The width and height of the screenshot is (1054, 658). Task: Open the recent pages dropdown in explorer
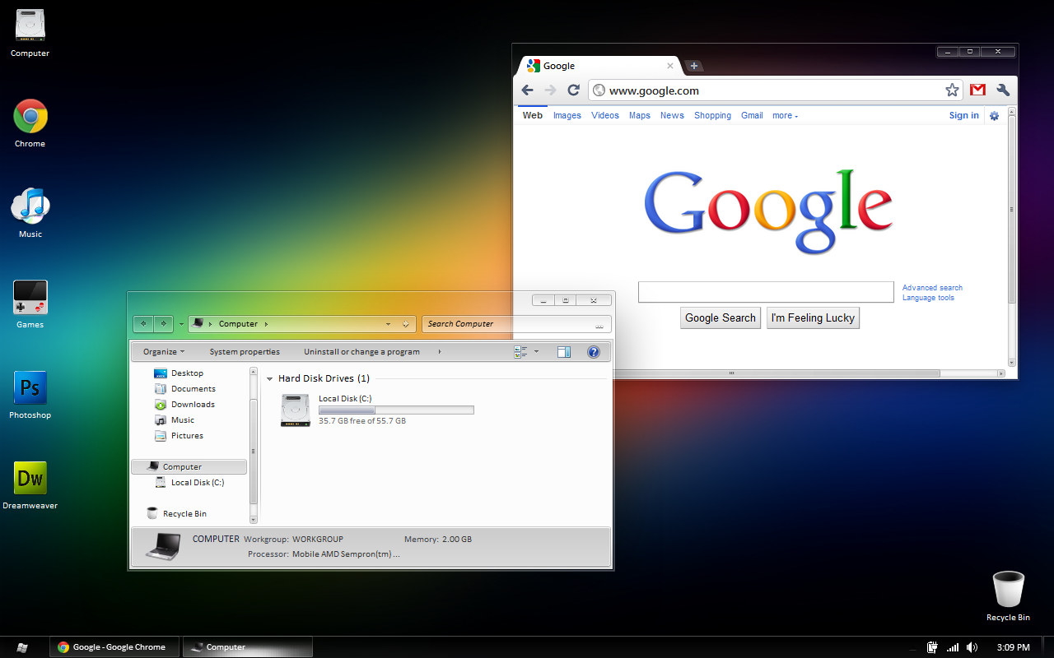(181, 324)
